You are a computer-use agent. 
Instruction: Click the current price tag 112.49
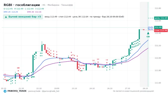[158, 27]
